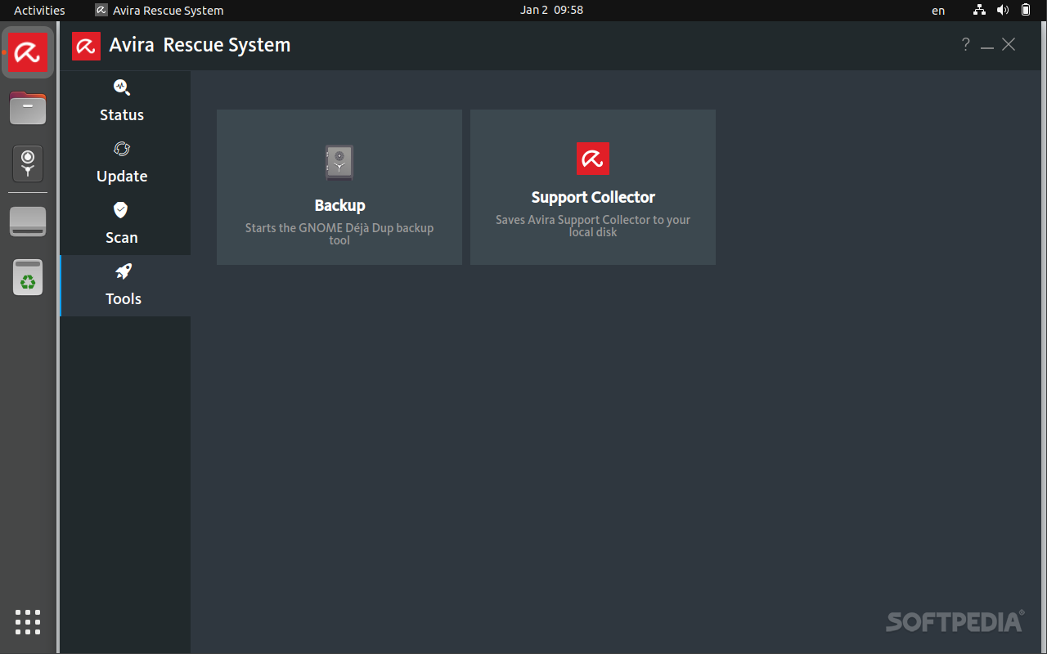Open the drive icon in dock
1047x654 pixels.
28,222
